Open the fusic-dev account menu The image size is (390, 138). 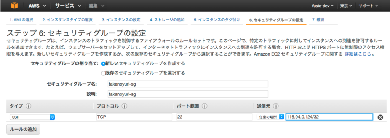pos(323,6)
